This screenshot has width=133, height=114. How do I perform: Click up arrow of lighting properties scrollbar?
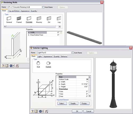[90, 77]
